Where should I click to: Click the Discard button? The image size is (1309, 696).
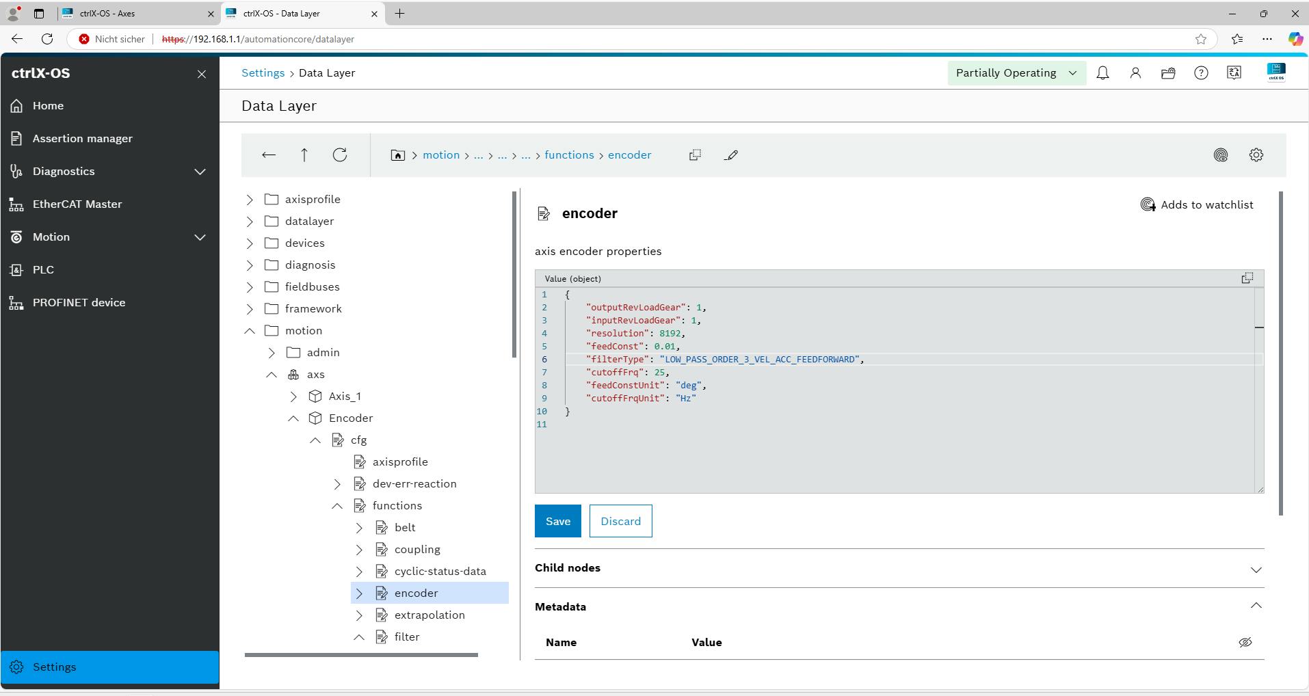point(620,521)
